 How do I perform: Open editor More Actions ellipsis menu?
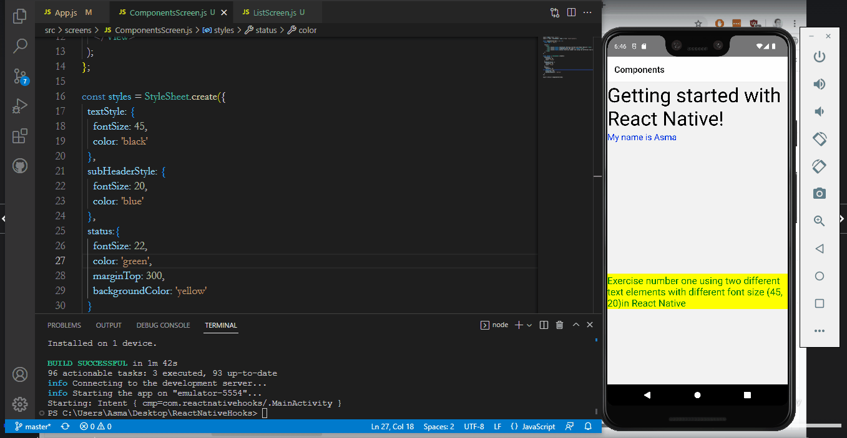[x=587, y=12]
